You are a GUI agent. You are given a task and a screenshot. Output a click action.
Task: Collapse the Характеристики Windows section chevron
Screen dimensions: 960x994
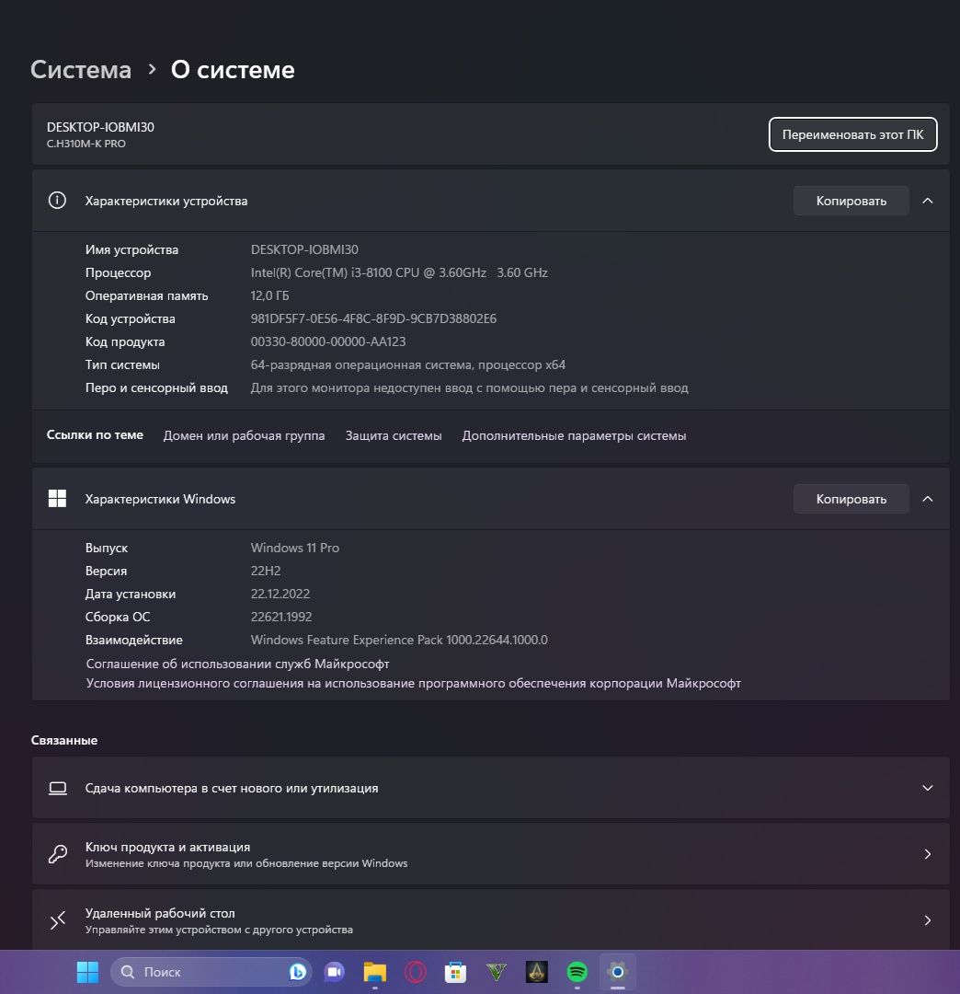pyautogui.click(x=928, y=499)
